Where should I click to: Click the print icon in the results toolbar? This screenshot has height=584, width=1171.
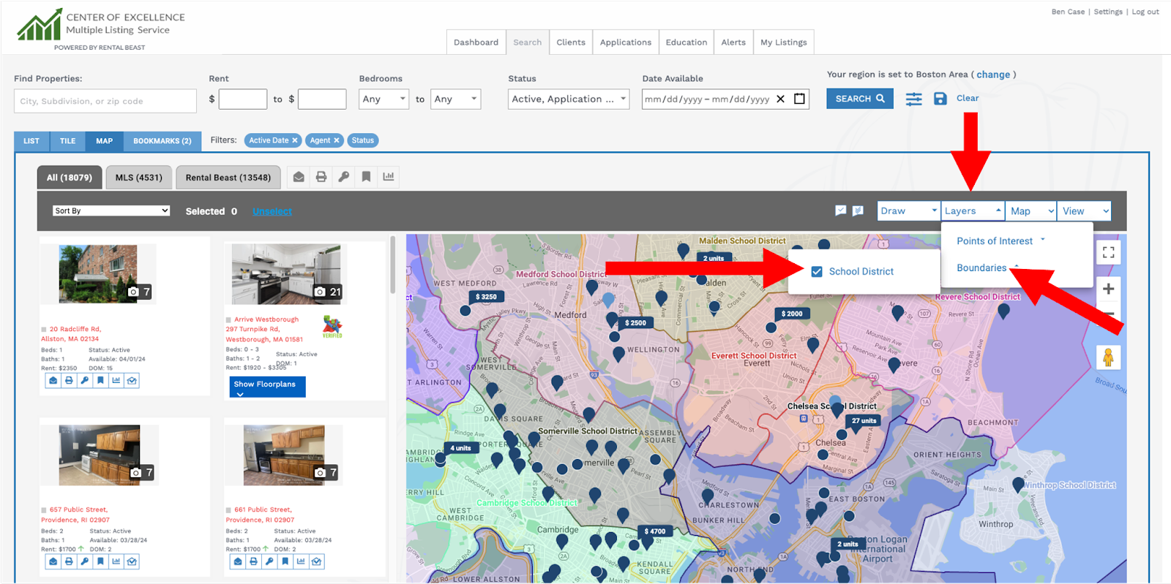pos(321,177)
